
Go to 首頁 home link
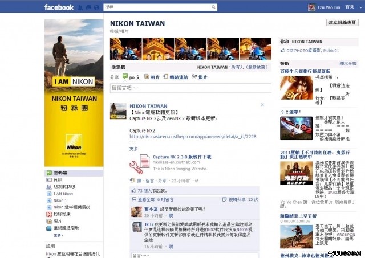350,7
